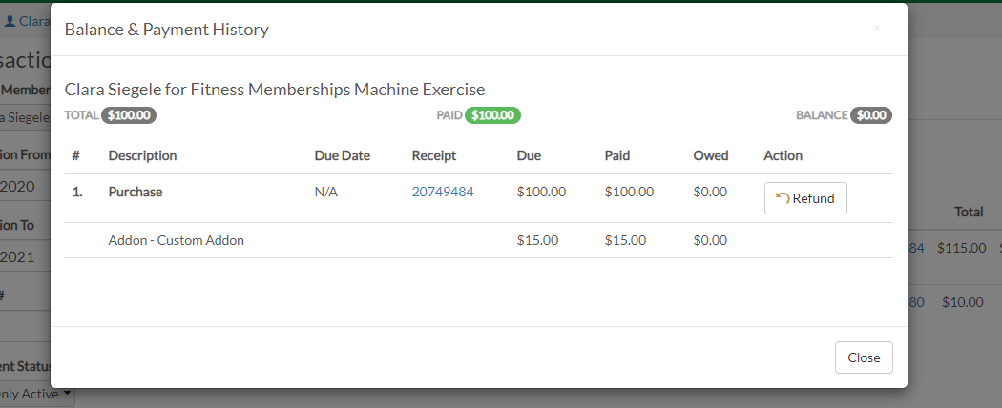Click the TOTAL $100.00 badge

coord(129,115)
